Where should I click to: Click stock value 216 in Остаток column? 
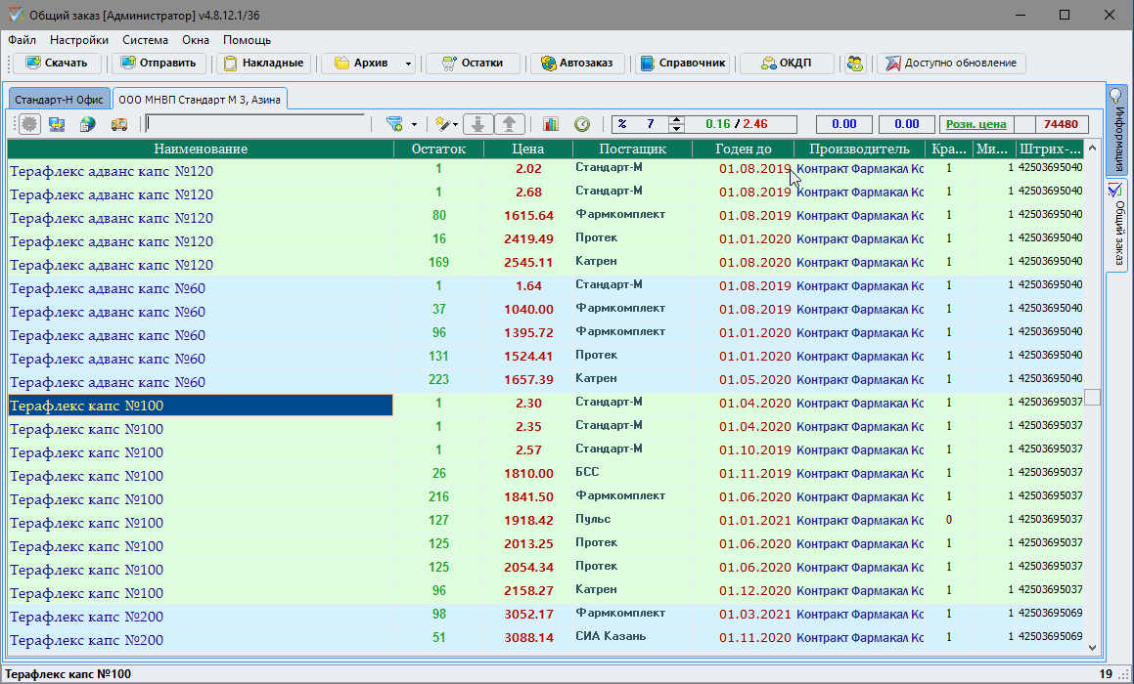point(438,497)
